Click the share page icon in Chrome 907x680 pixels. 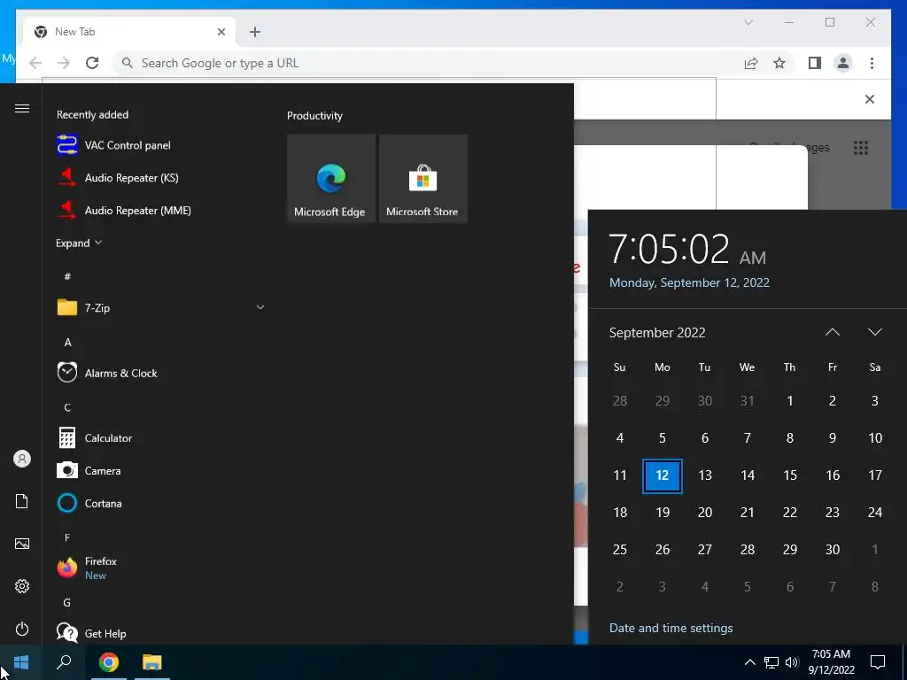tap(751, 63)
